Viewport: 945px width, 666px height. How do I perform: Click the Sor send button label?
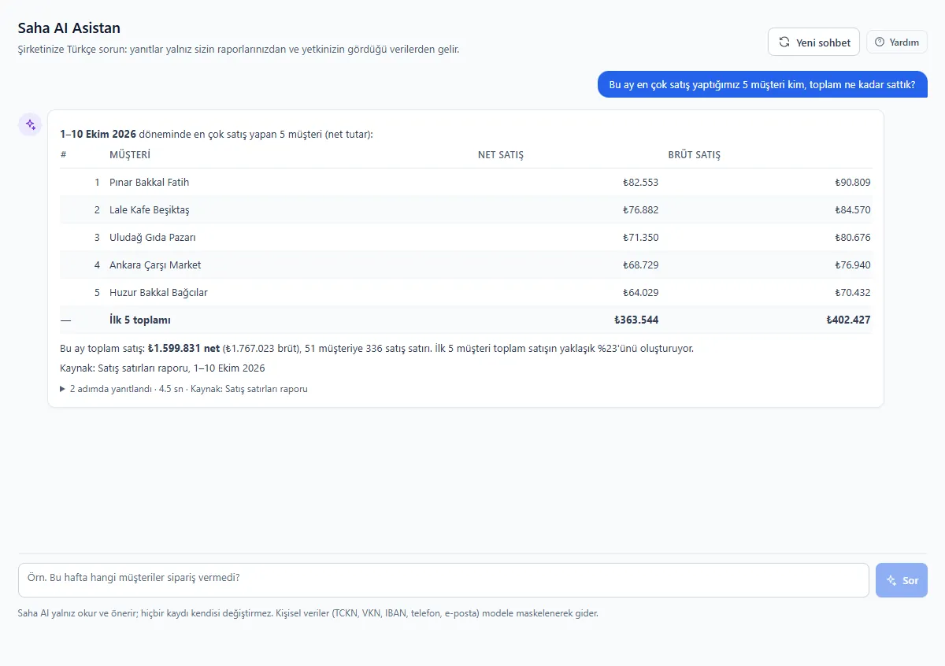[910, 580]
